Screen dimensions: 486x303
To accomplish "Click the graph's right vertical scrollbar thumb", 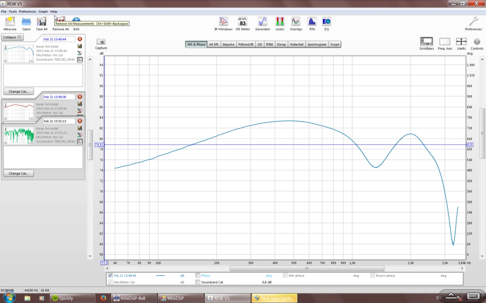I will [482, 133].
